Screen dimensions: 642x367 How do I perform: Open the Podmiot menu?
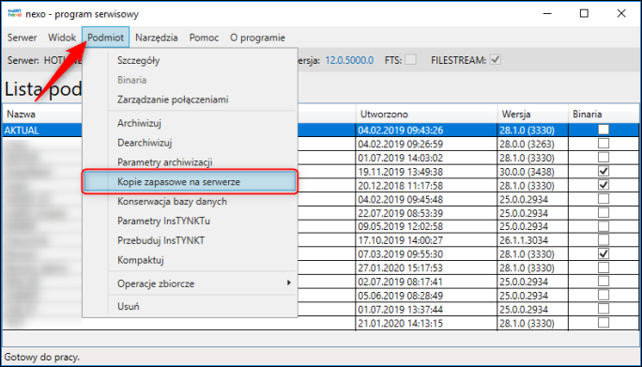(x=106, y=38)
